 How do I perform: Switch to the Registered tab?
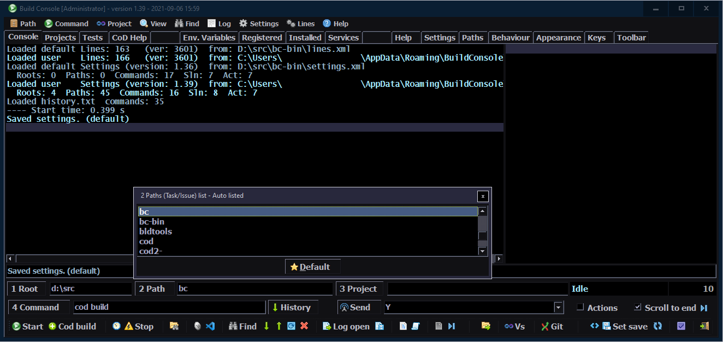pos(262,38)
